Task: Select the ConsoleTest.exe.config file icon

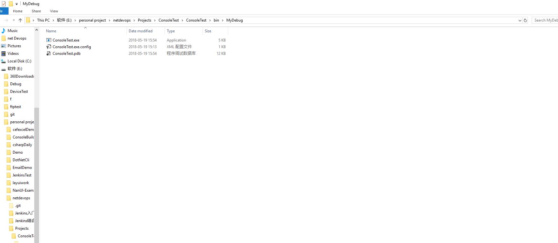Action: (x=49, y=47)
